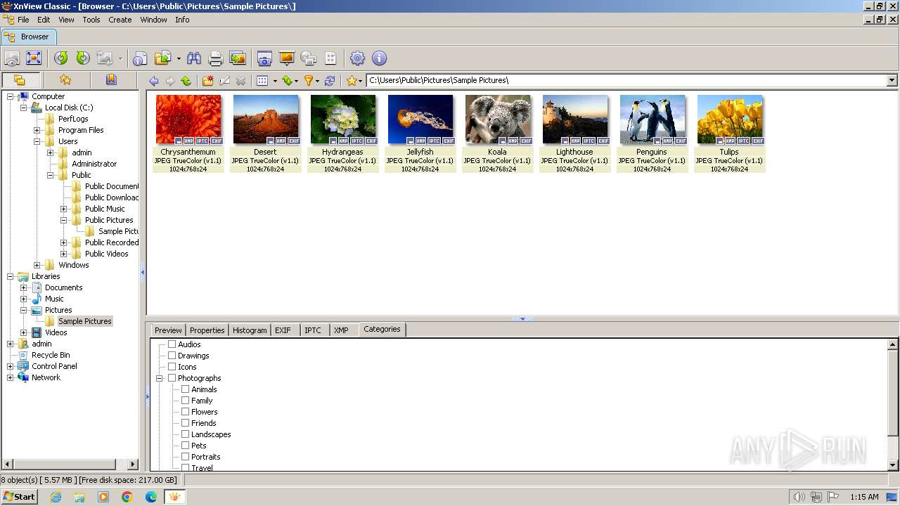Show the categories bookmark tab icon

(111, 80)
